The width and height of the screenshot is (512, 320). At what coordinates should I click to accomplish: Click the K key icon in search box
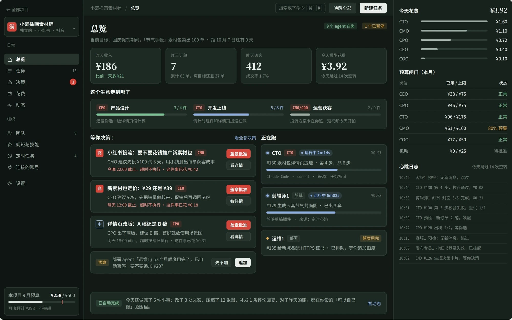[x=319, y=8]
